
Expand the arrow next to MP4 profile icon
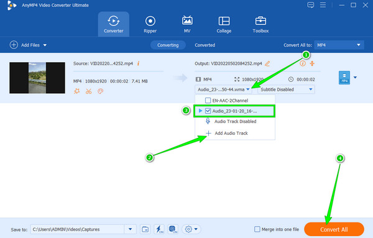[355, 78]
